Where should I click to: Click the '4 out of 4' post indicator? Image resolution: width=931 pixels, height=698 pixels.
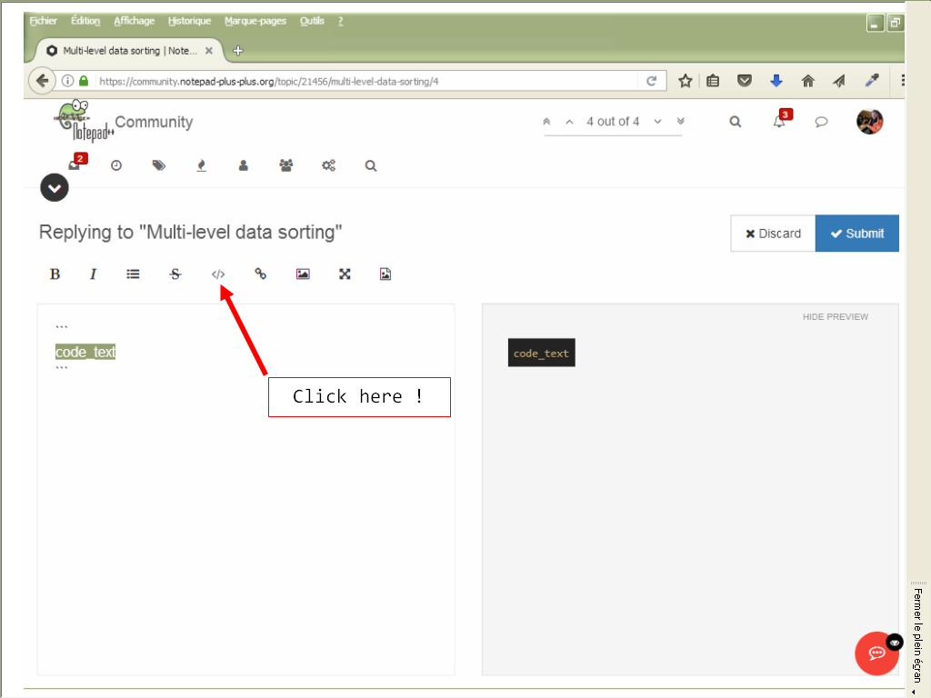613,122
